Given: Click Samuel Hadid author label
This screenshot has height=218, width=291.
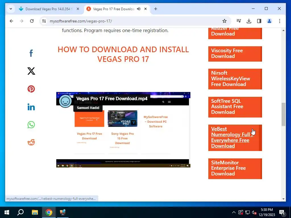Looking at the screenshot, I should [x=88, y=108].
